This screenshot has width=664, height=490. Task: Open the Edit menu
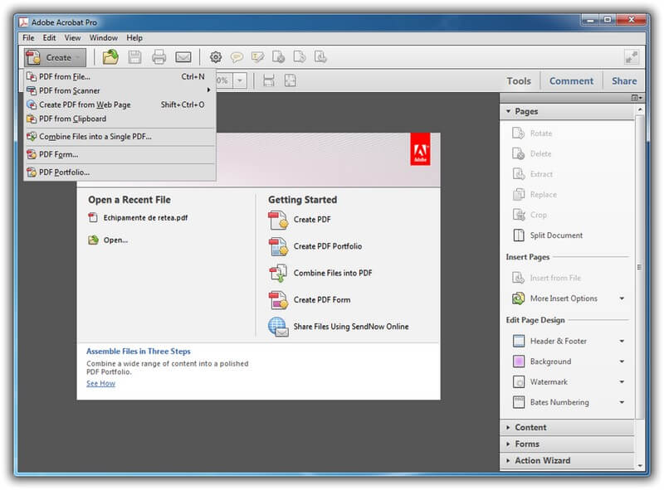(x=49, y=37)
